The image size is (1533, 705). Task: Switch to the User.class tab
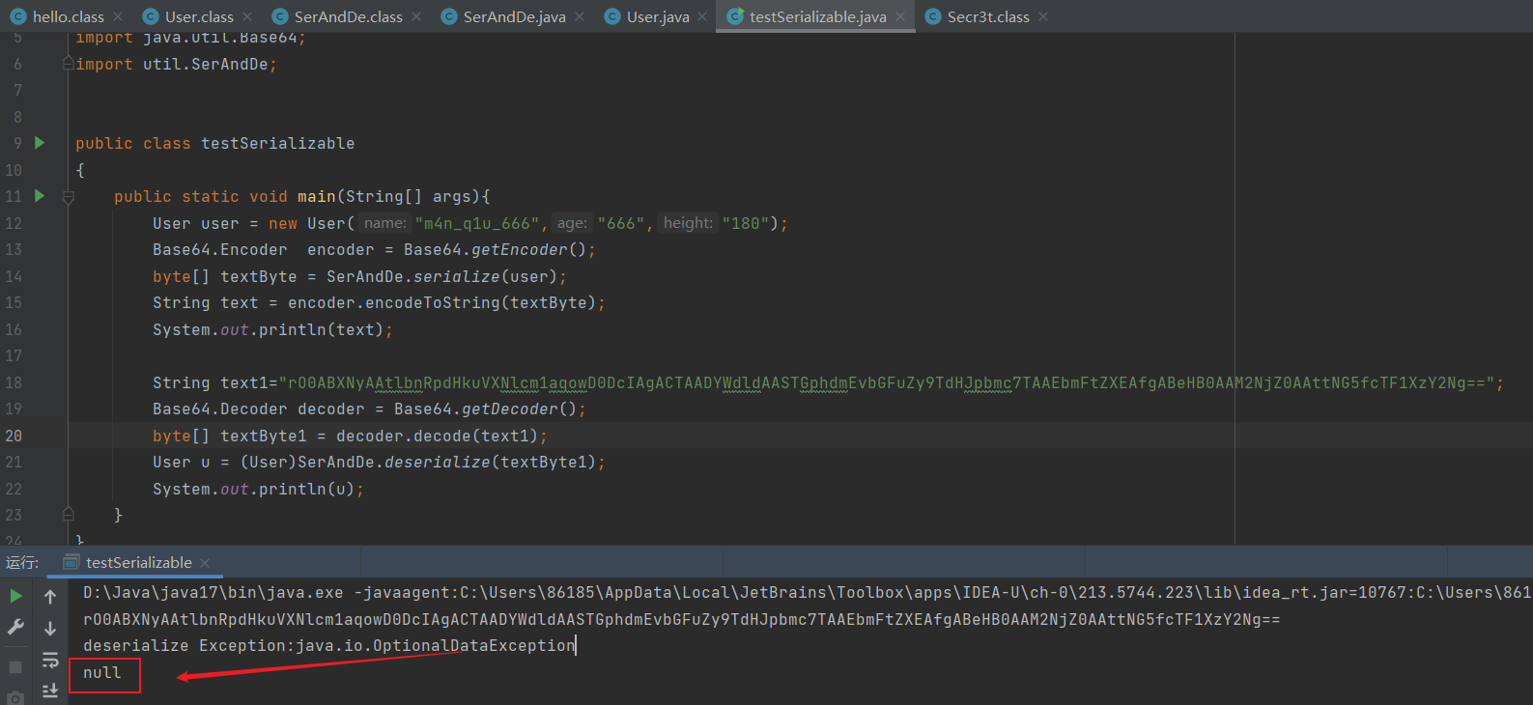pos(199,16)
